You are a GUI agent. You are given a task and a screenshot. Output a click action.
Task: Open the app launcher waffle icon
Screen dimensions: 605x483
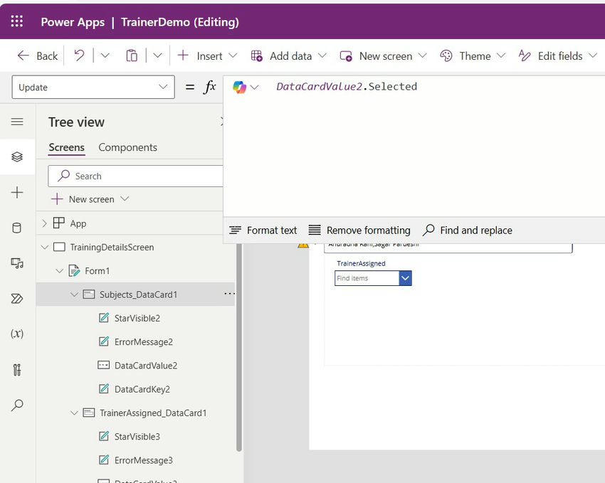(x=17, y=21)
